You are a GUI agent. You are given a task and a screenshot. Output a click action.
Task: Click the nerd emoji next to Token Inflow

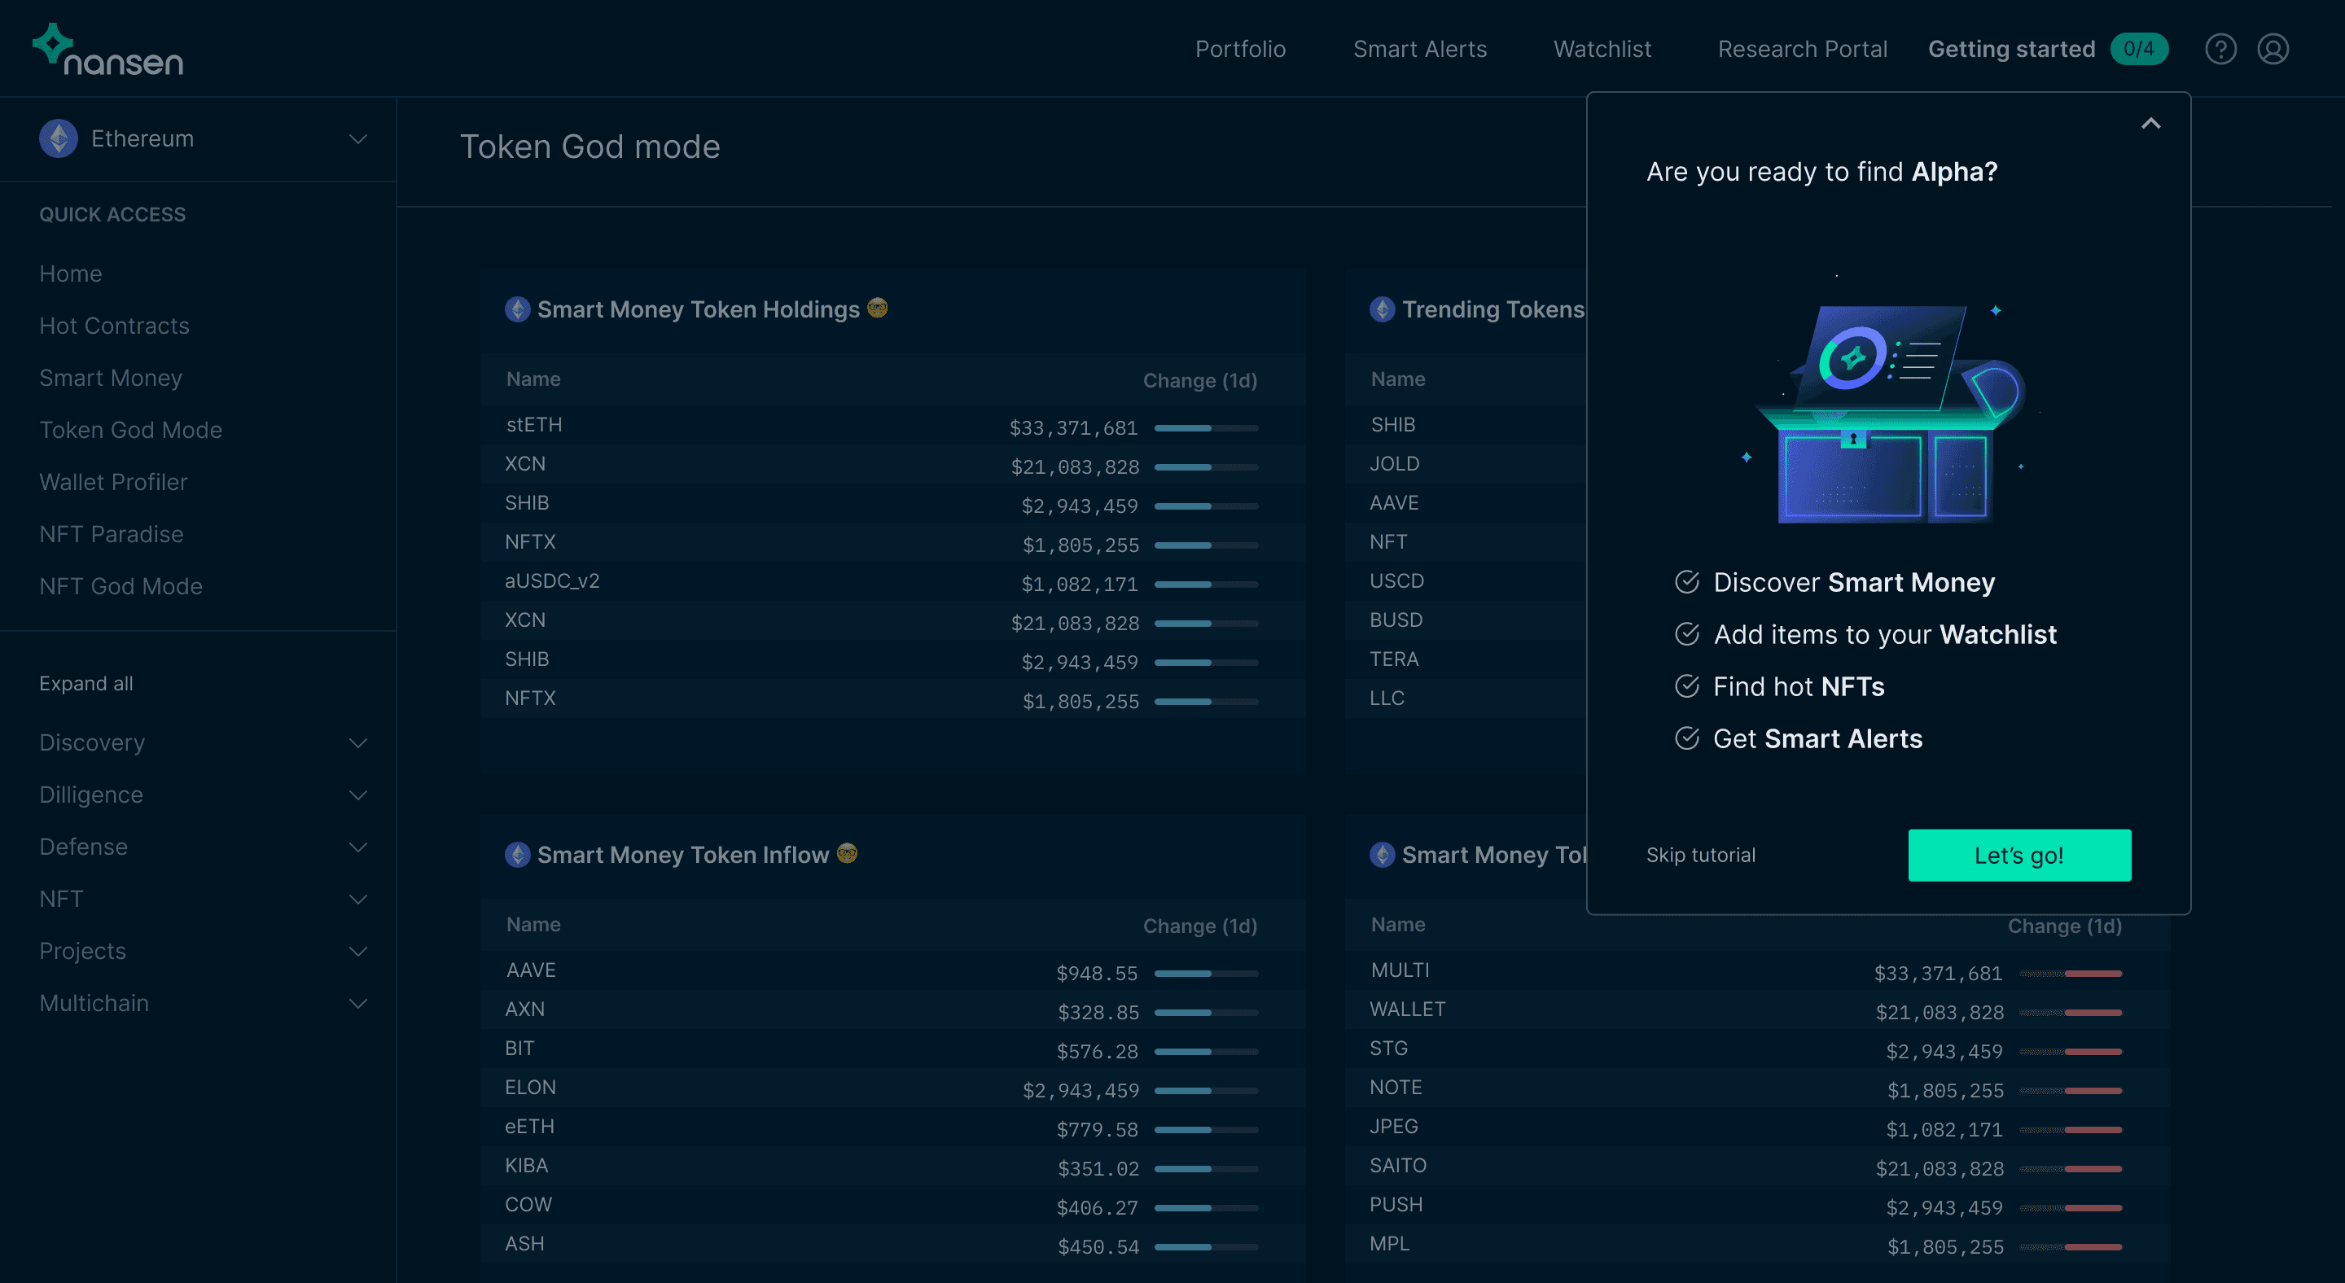point(848,853)
